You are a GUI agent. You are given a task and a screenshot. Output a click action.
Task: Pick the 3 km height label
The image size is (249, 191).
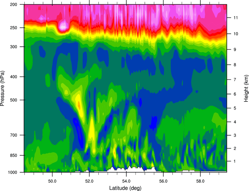pyautogui.click(x=235, y=135)
